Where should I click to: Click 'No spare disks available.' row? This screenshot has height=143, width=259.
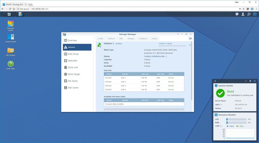tap(144, 104)
